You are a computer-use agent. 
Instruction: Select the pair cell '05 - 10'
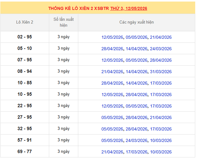25,48
